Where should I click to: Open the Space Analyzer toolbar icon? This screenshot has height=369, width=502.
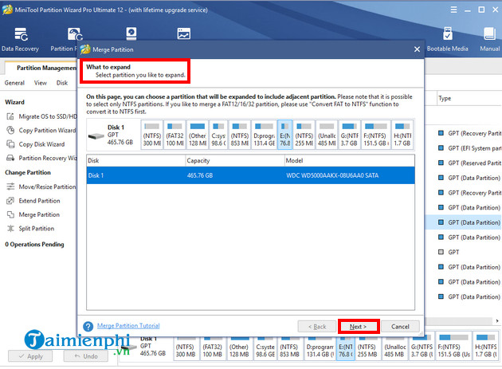(184, 33)
